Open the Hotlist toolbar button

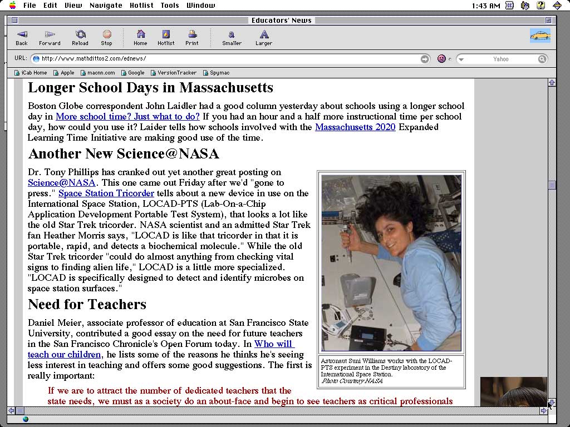[x=166, y=38]
